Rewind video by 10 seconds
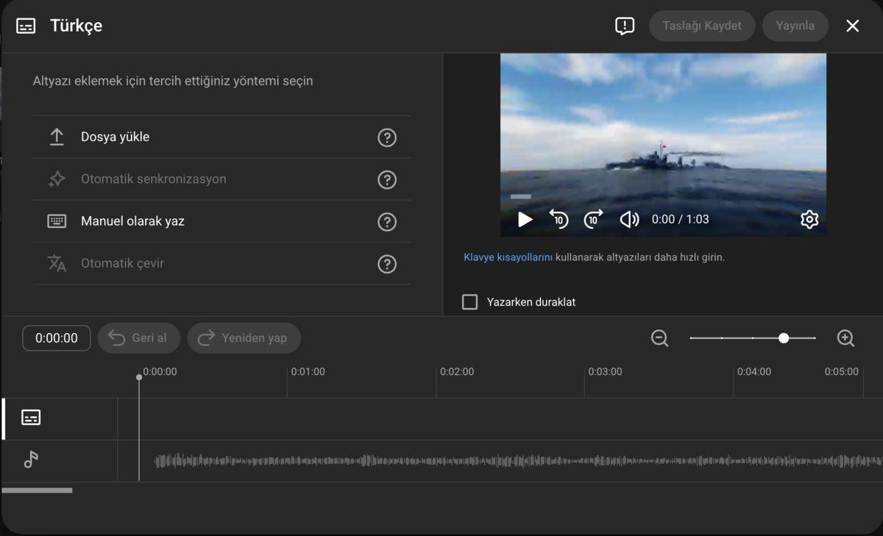The height and width of the screenshot is (536, 883). coord(558,219)
